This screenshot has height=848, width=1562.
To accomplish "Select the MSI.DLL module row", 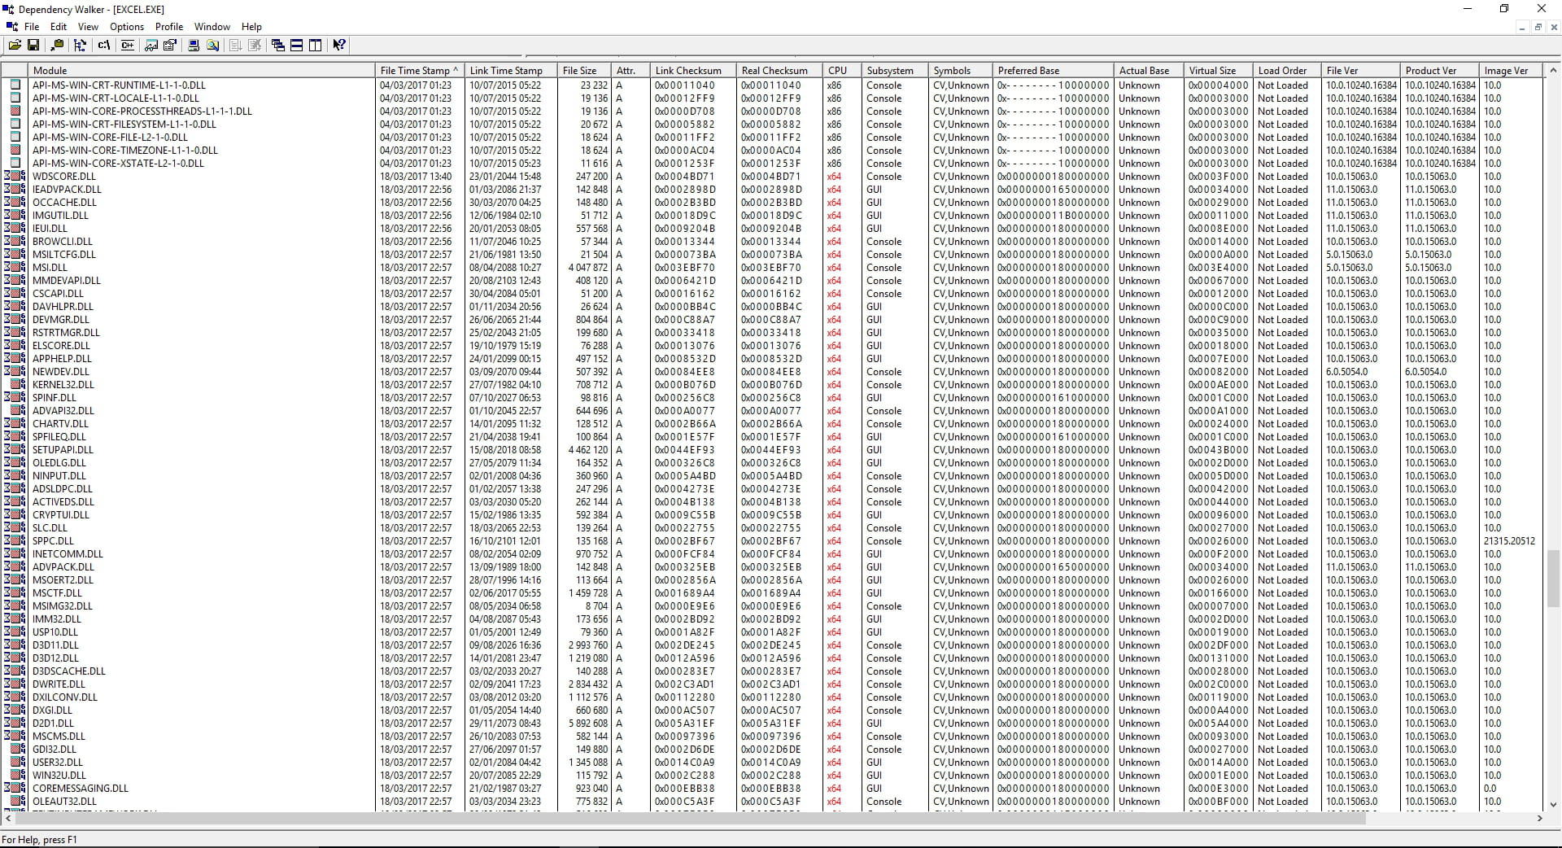I will click(x=773, y=267).
